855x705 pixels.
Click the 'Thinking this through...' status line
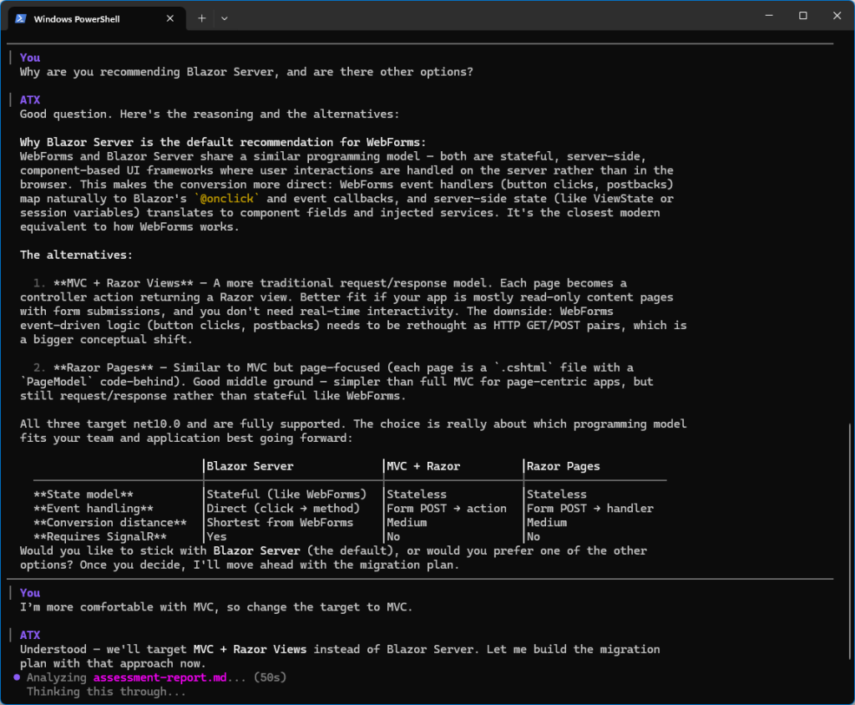coord(106,692)
